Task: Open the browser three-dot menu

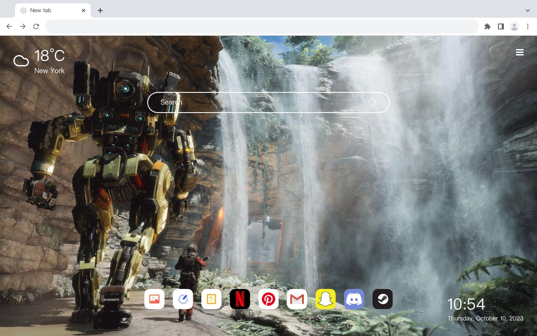Action: point(528,26)
